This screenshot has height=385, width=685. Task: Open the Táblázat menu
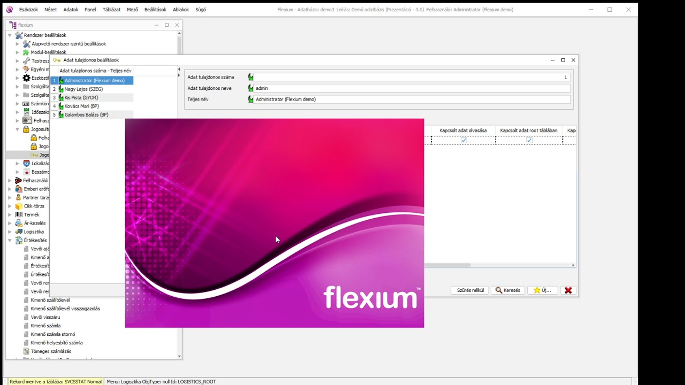[x=111, y=10]
